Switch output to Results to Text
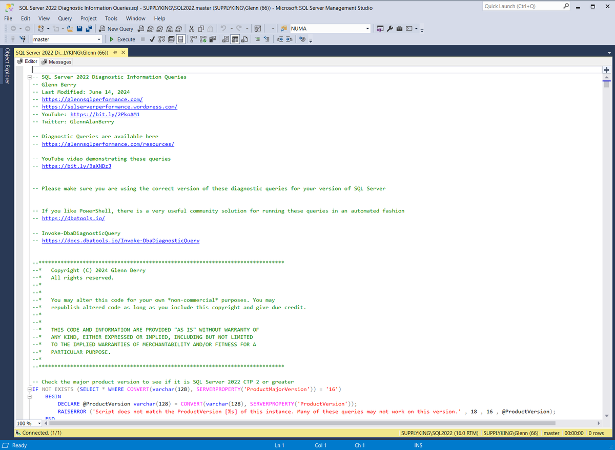The image size is (615, 450). tap(225, 39)
